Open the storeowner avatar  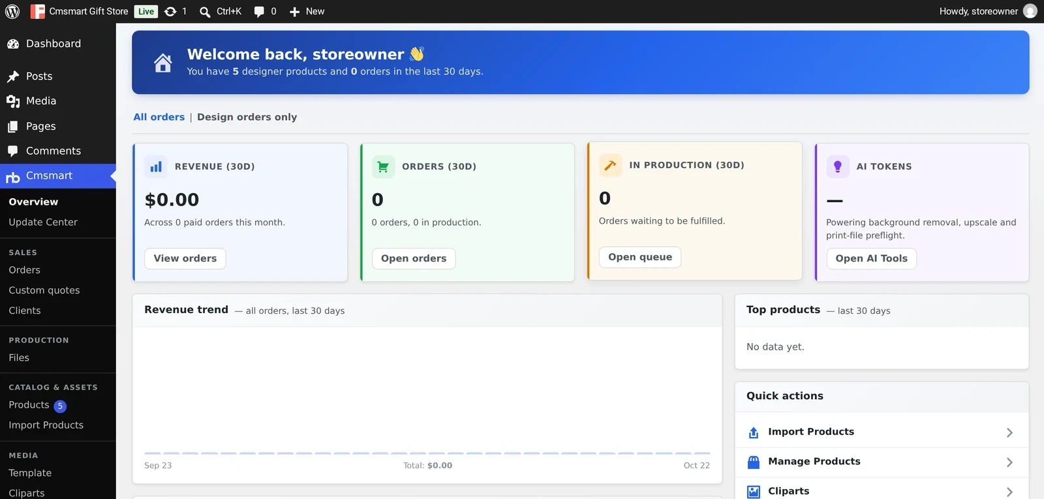coord(1030,11)
